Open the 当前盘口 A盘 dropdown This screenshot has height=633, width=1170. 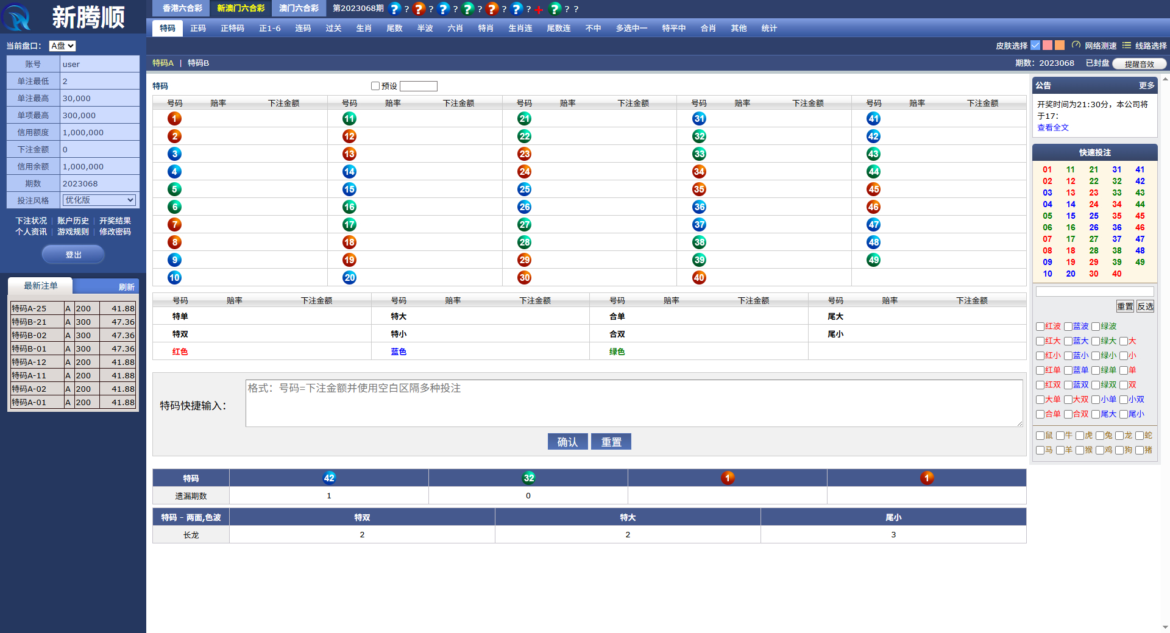(x=62, y=46)
